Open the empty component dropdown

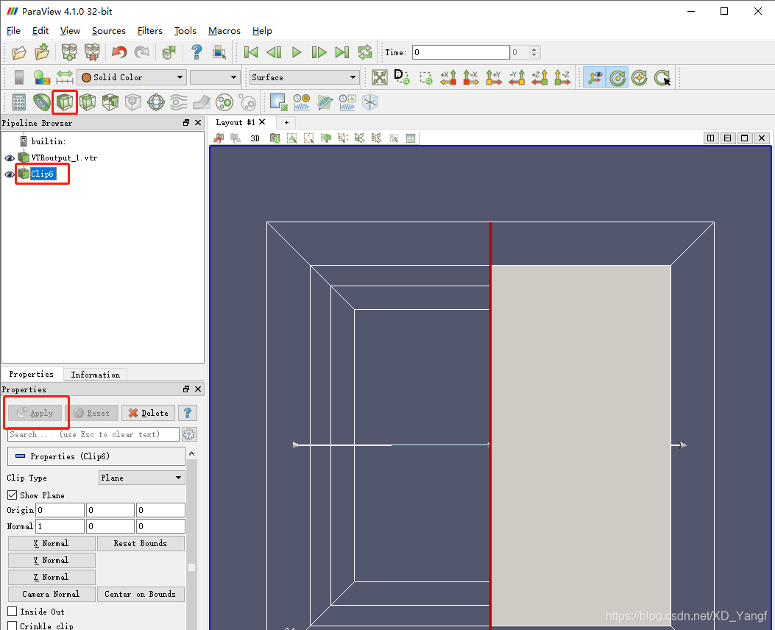tap(215, 77)
